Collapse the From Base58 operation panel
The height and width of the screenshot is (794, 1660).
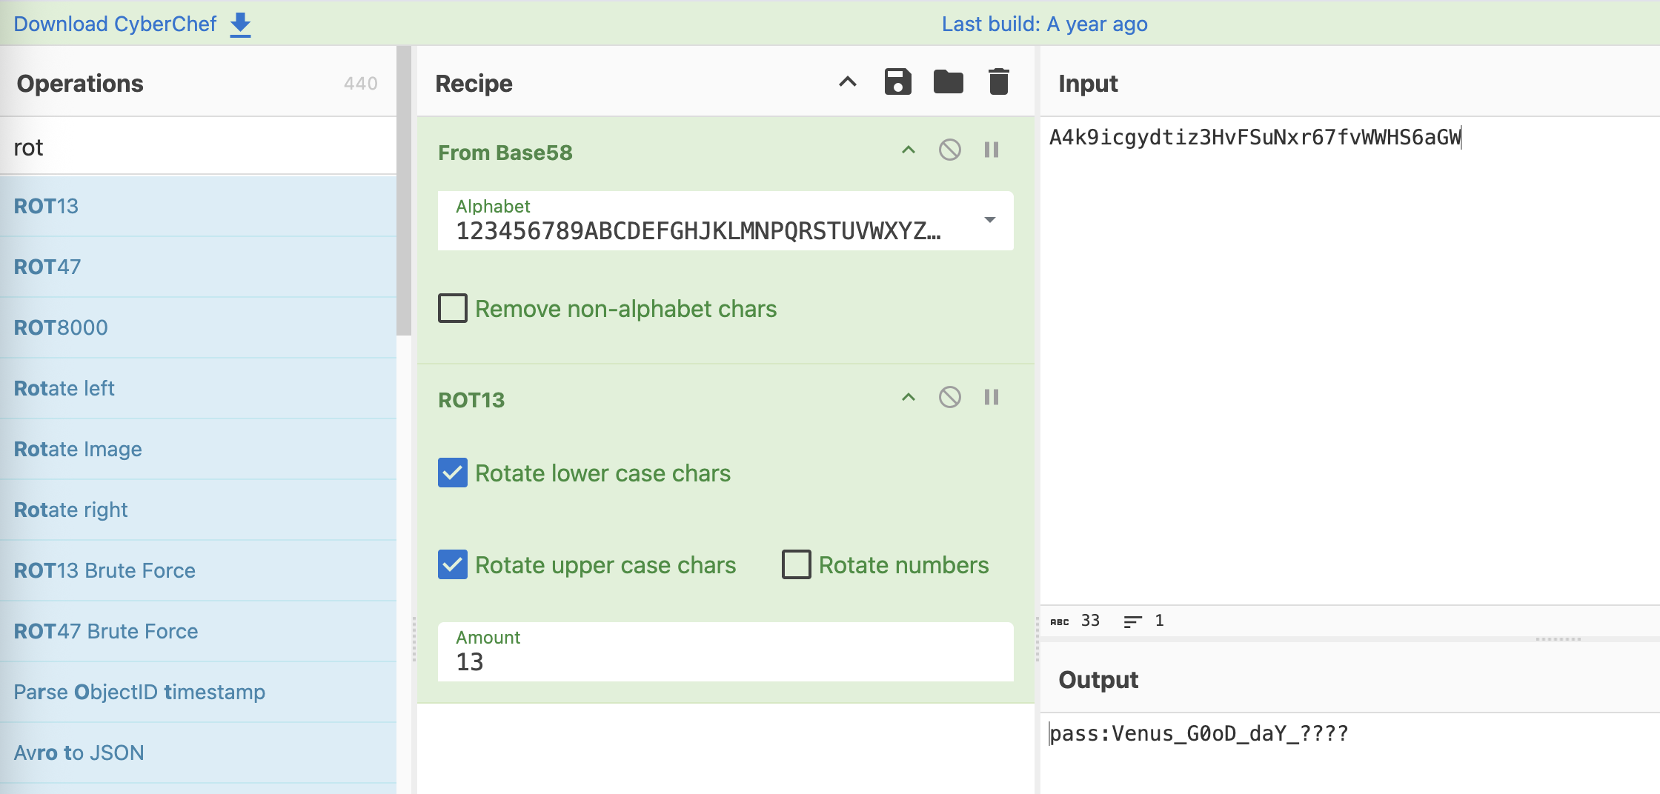click(908, 150)
